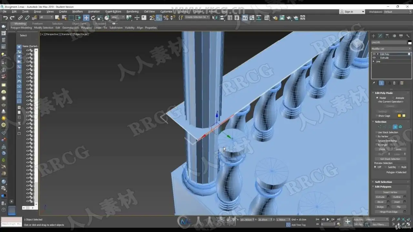Open the selection filter All dropdown
Image resolution: width=413 pixels, height=232 pixels.
click(x=46, y=17)
